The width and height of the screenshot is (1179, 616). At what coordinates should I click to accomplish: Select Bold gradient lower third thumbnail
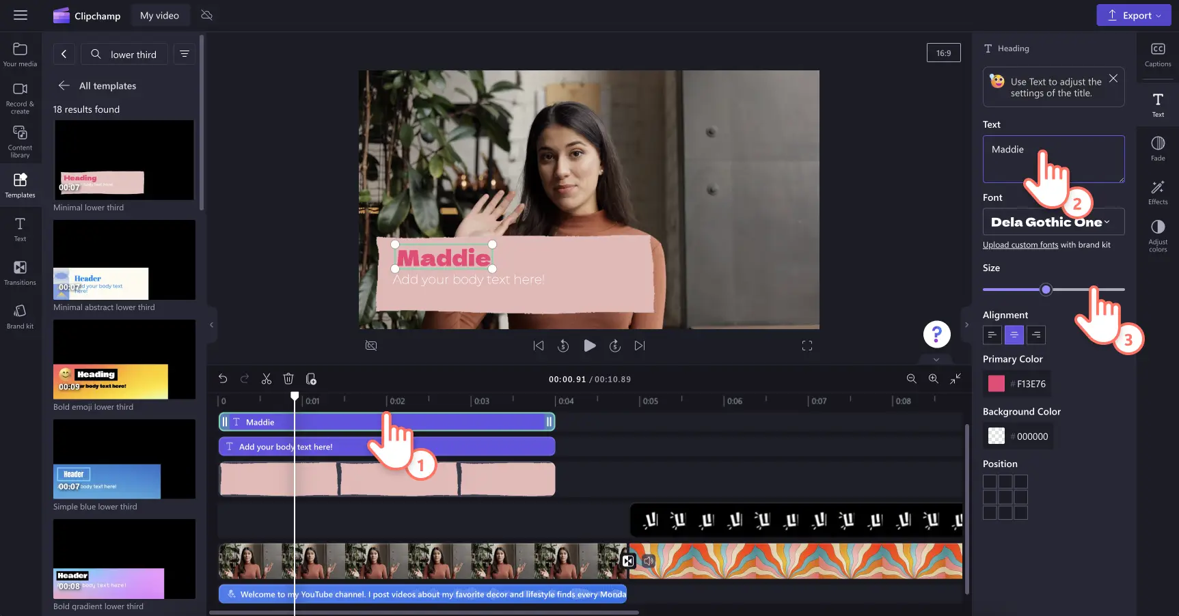[x=124, y=559]
